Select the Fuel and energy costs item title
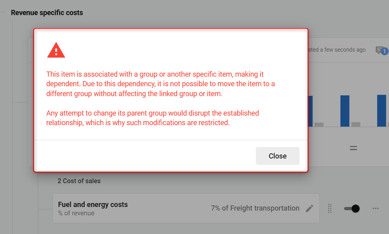This screenshot has width=389, height=234. click(93, 205)
